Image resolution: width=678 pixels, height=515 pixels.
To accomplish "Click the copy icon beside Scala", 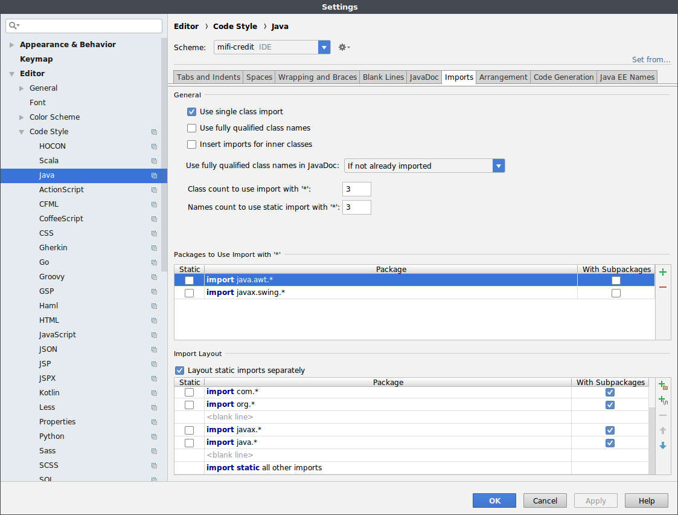I will tap(154, 161).
